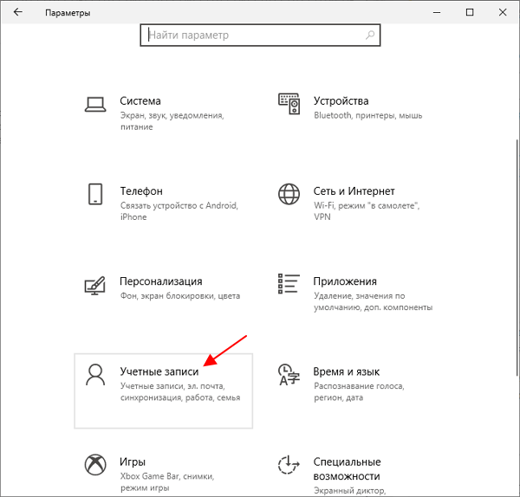Select the Network globe icon
520x497 pixels.
coord(289,194)
